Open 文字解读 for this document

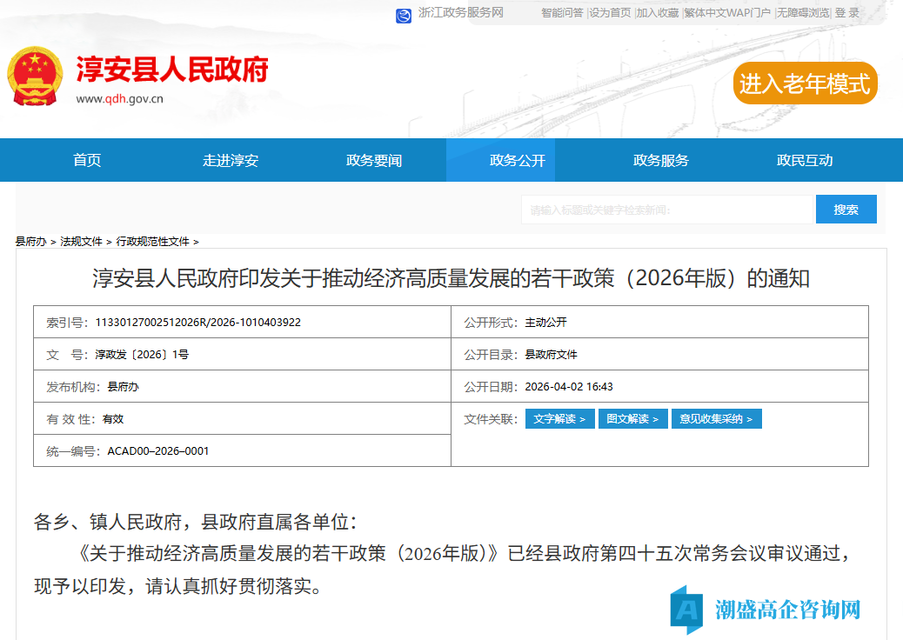[x=559, y=418]
